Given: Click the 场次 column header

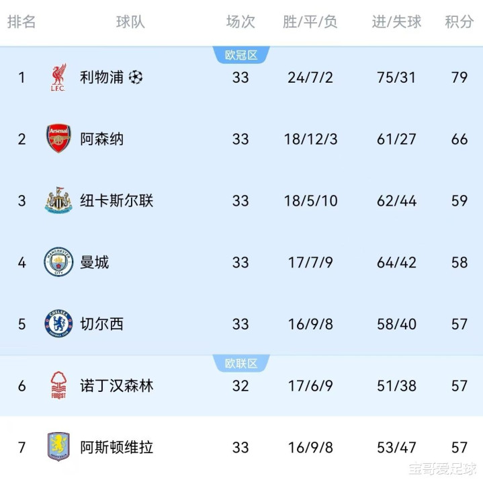Looking at the screenshot, I should point(240,22).
